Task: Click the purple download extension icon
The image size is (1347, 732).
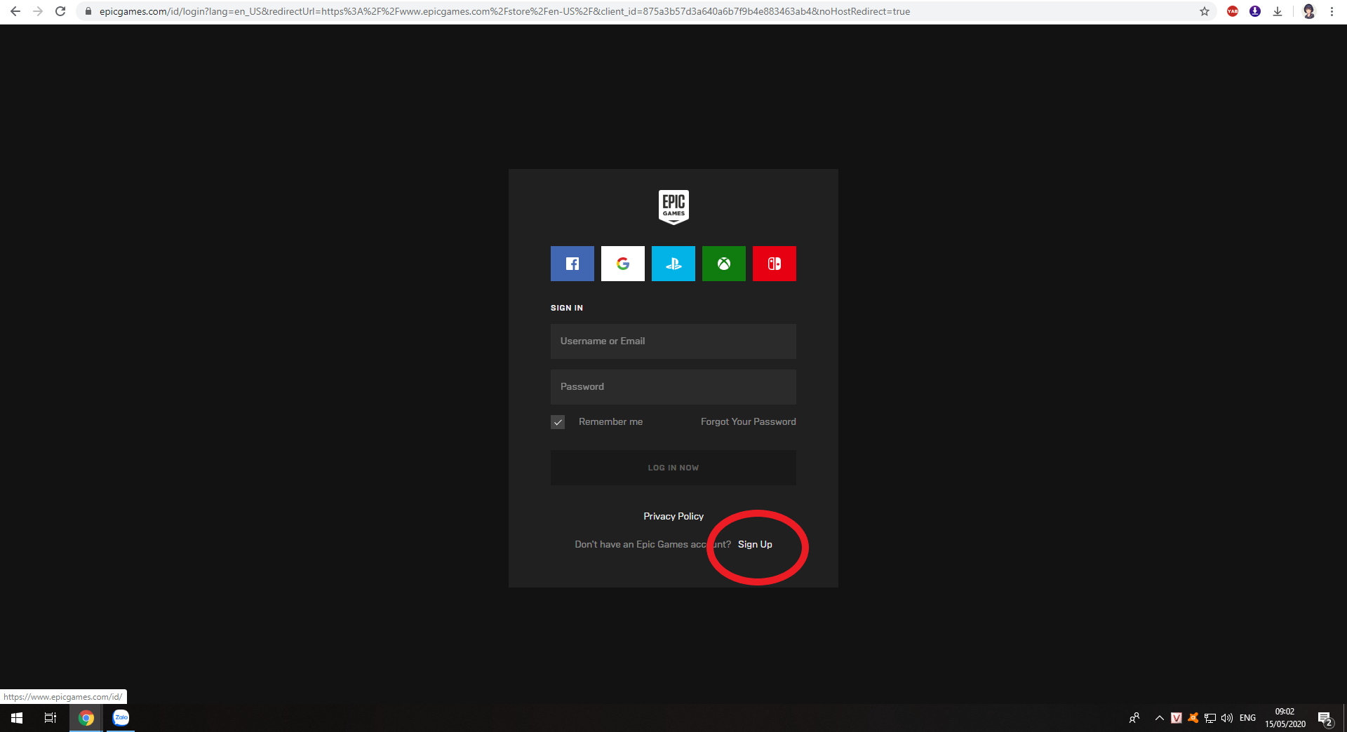Action: click(x=1255, y=11)
